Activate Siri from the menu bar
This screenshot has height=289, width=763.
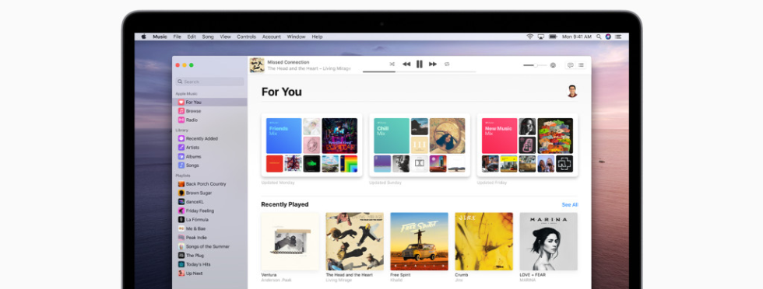[608, 37]
